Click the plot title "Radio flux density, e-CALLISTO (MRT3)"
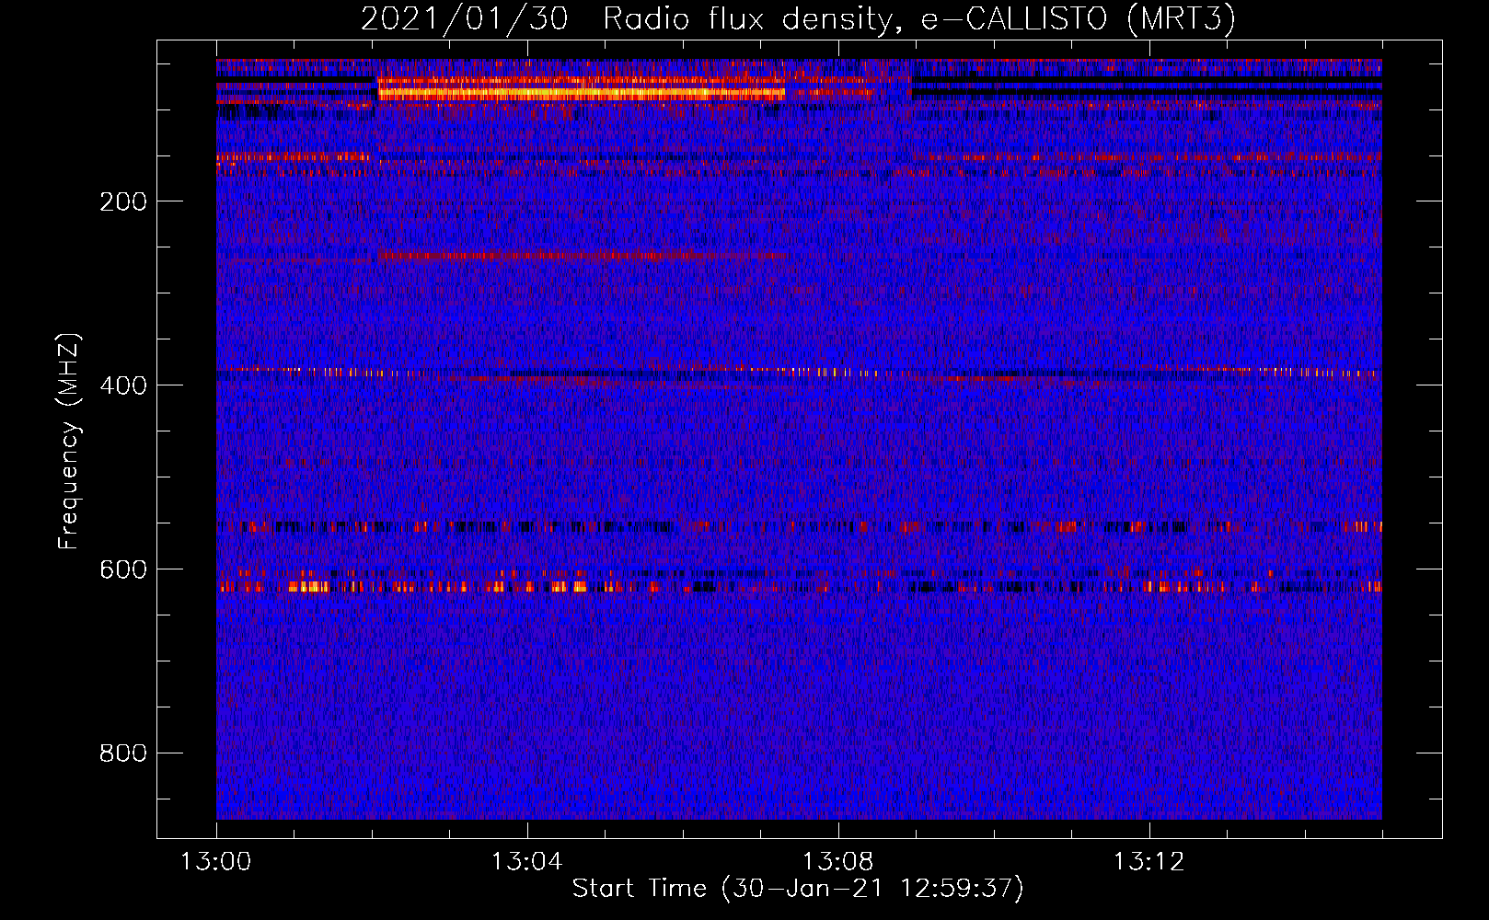The height and width of the screenshot is (920, 1489). click(x=919, y=19)
